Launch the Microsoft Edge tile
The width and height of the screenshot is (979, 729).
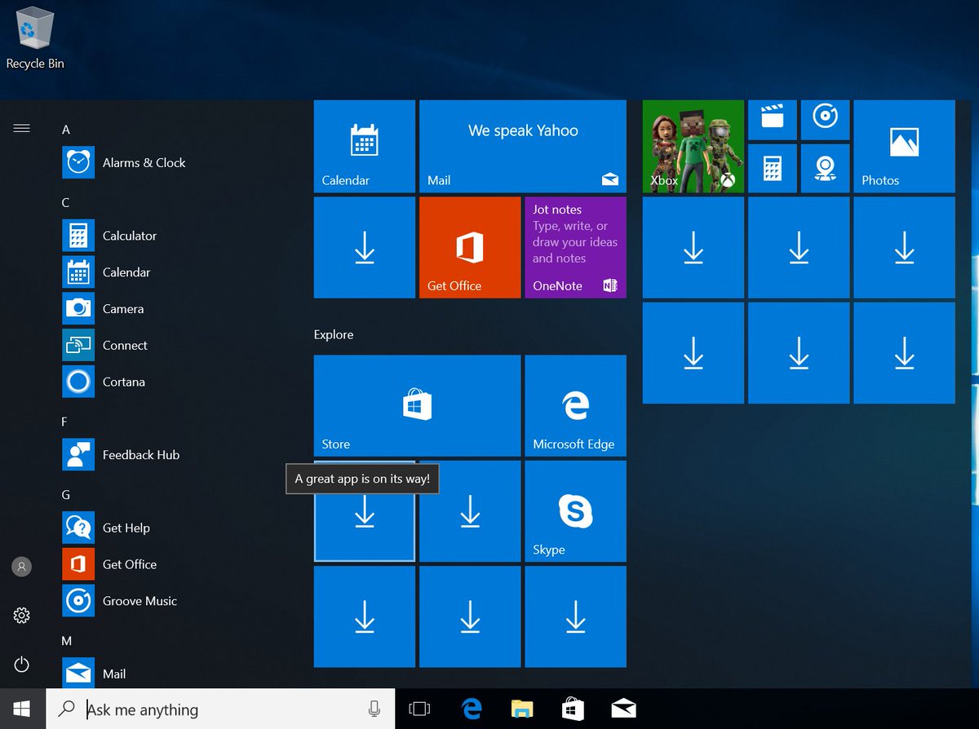pos(576,405)
